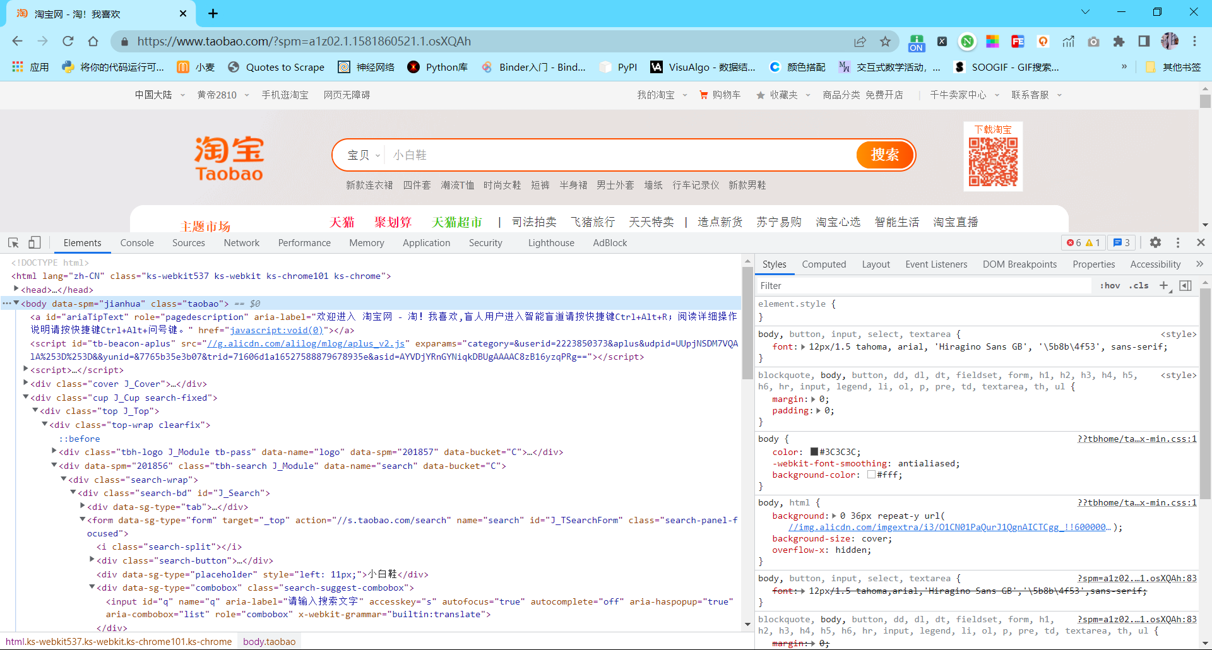The width and height of the screenshot is (1212, 650).
Task: Activate the DevTools inspect element picker
Action: coord(13,243)
